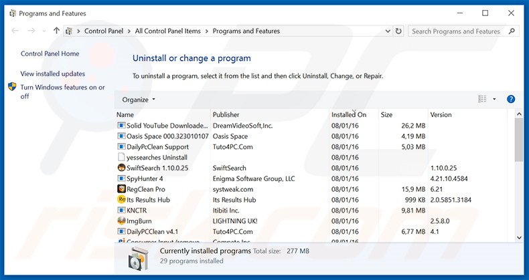This screenshot has width=529, height=280.
Task: Expand the chevron after Control Panel breadcrumb
Action: pyautogui.click(x=129, y=31)
